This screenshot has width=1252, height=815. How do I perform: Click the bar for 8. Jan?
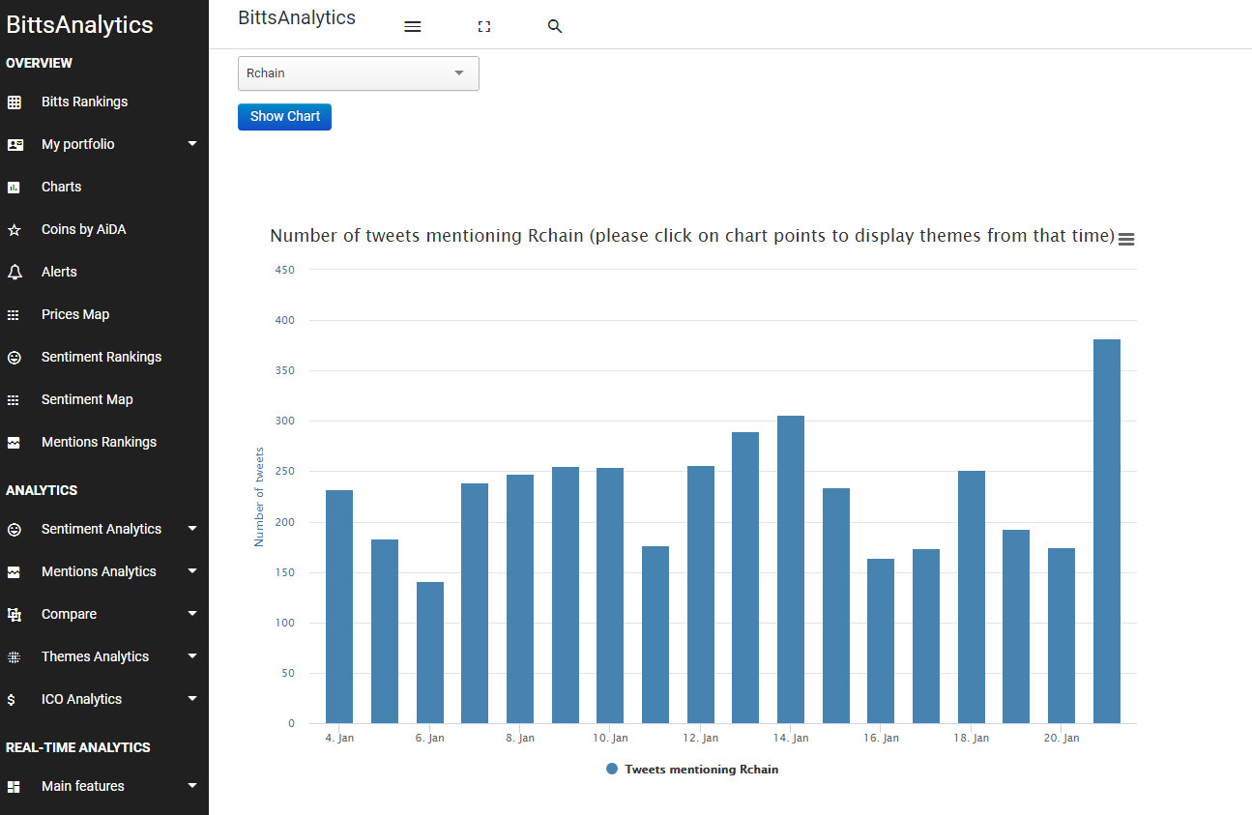(x=520, y=598)
